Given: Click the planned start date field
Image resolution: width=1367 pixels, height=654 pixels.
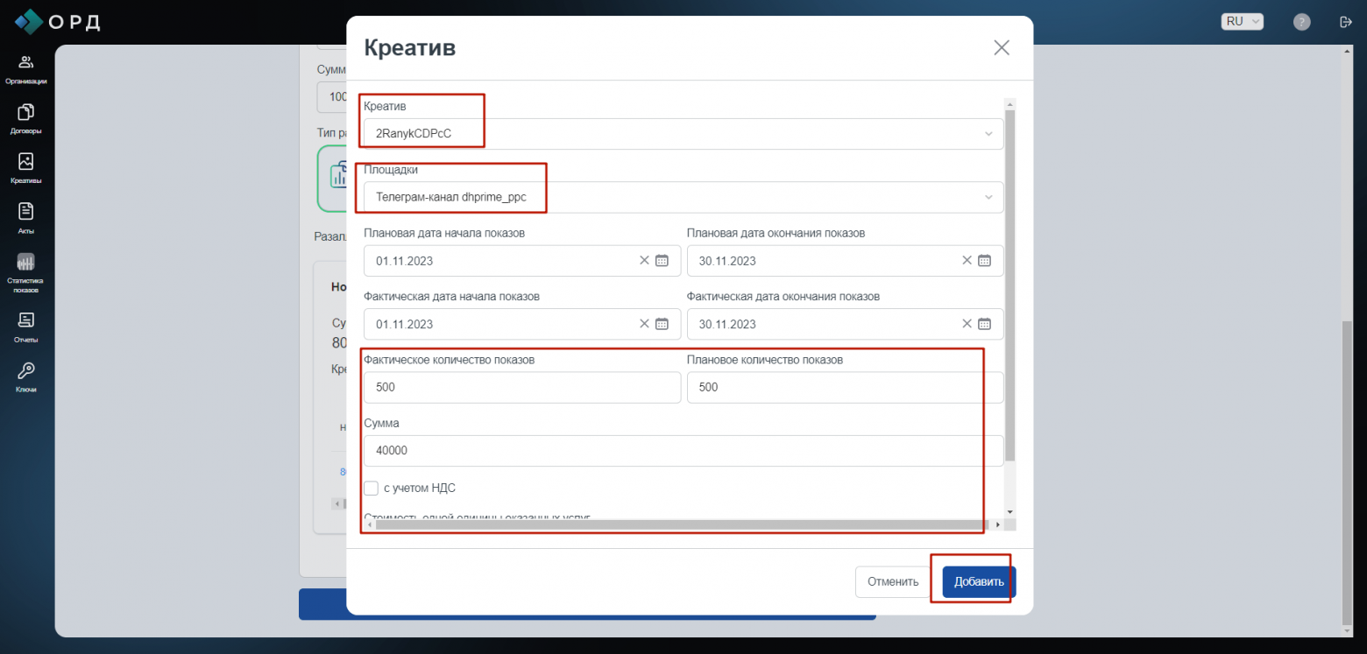Looking at the screenshot, I should [x=522, y=261].
